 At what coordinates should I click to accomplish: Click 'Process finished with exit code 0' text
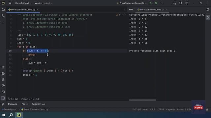(x=152, y=51)
